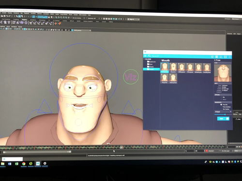242x181 pixels.
Task: Select the pink Viz circular rig control
Action: 131,77
